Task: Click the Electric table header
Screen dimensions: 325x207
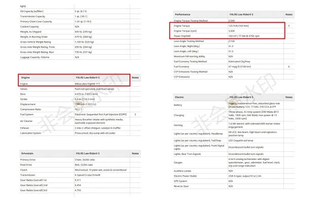Action: tap(179, 96)
